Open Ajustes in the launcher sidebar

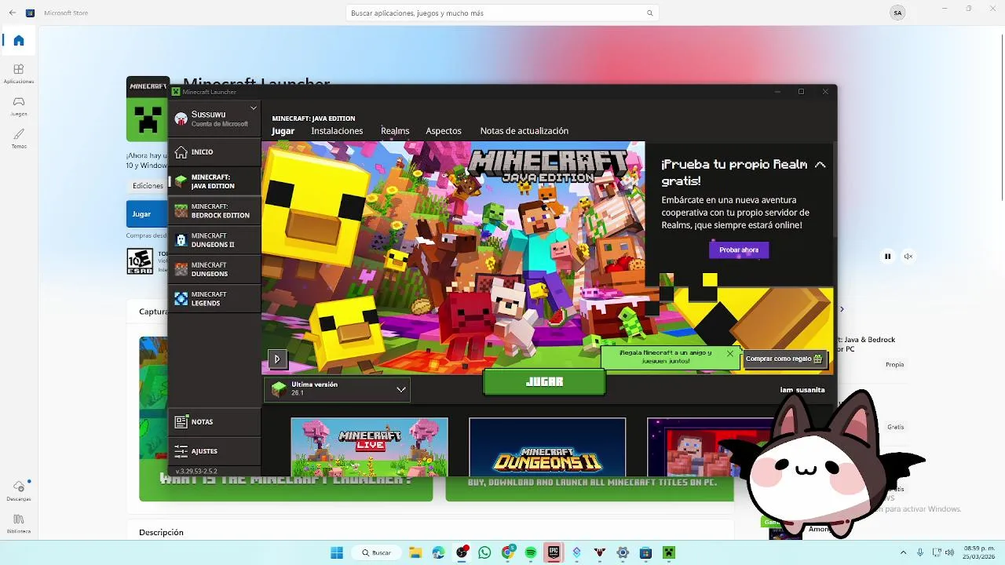[214, 451]
